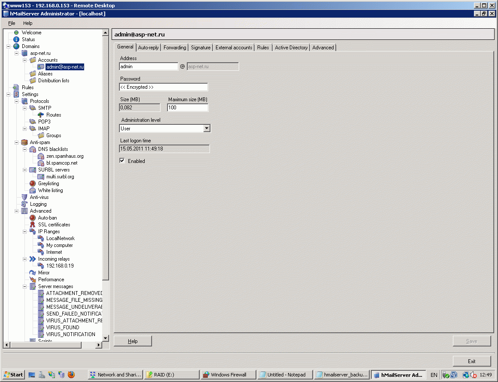The height and width of the screenshot is (382, 498).
Task: Click volume speaker icon in system tray
Action: [473, 375]
